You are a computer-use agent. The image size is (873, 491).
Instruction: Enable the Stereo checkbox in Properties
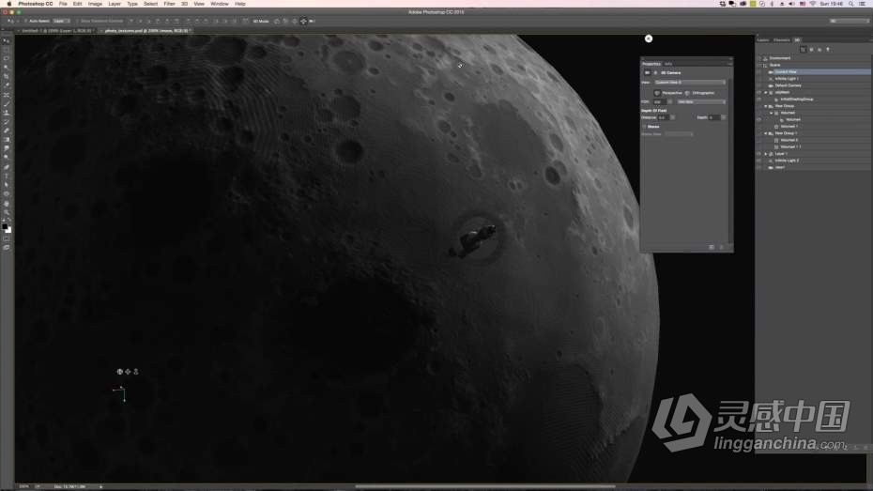click(x=644, y=127)
